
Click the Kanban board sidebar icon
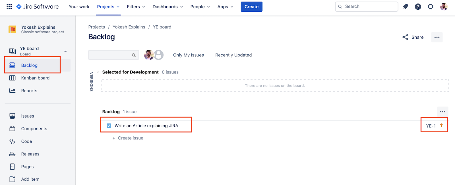pyautogui.click(x=12, y=78)
